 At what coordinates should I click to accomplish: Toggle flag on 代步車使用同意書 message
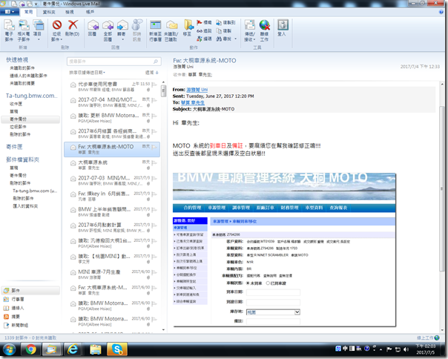click(x=154, y=84)
